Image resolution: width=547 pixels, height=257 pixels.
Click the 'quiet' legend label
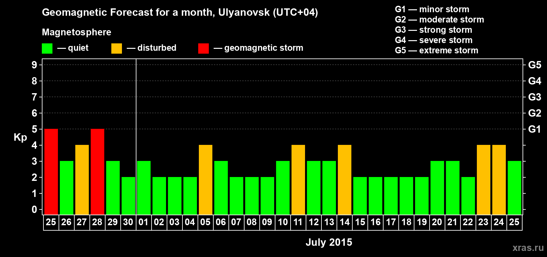tap(78, 48)
